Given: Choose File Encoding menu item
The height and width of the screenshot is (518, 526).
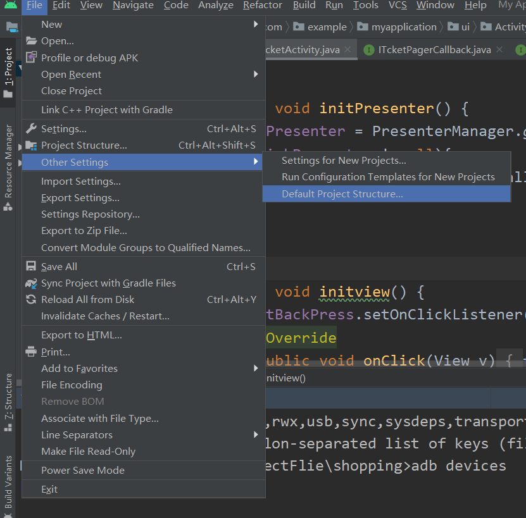Looking at the screenshot, I should (144, 385).
